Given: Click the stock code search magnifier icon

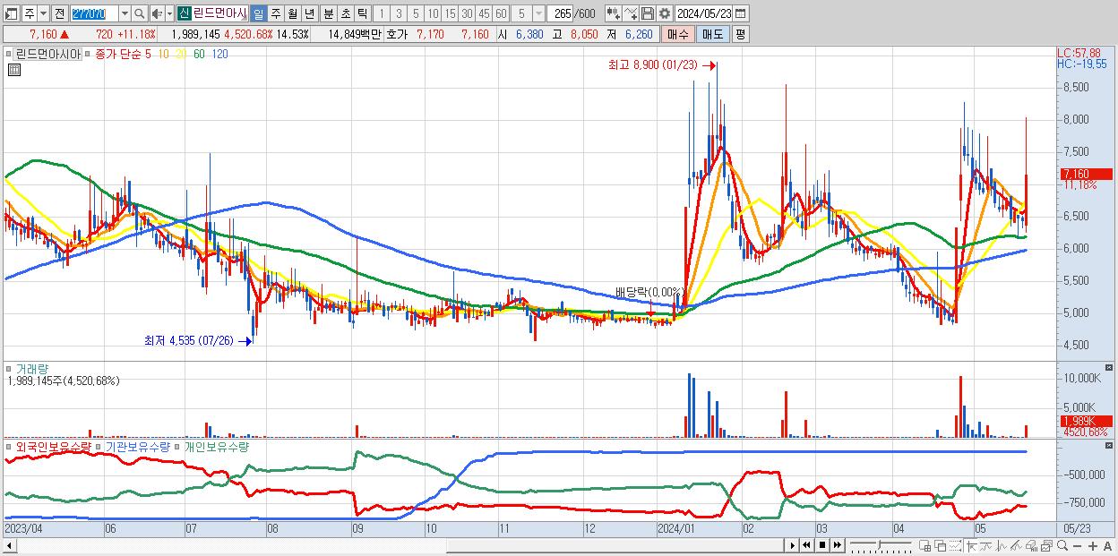Looking at the screenshot, I should pos(139,13).
